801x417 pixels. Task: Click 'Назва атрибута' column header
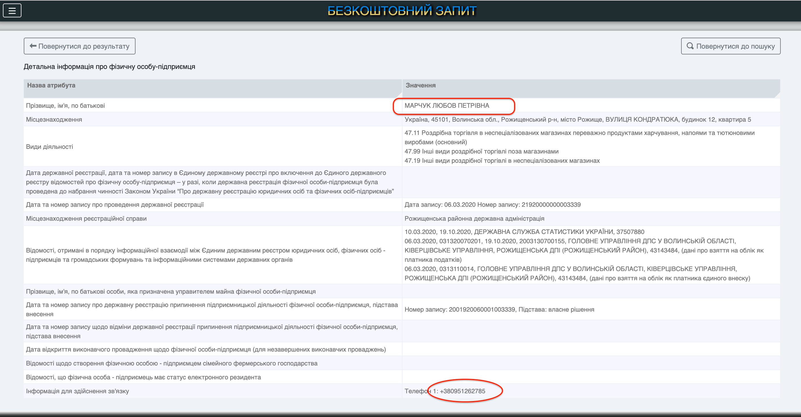pyautogui.click(x=51, y=85)
